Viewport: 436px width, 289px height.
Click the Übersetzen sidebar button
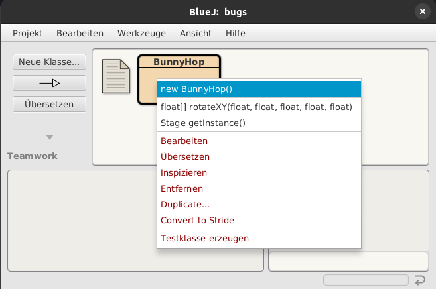pyautogui.click(x=49, y=104)
